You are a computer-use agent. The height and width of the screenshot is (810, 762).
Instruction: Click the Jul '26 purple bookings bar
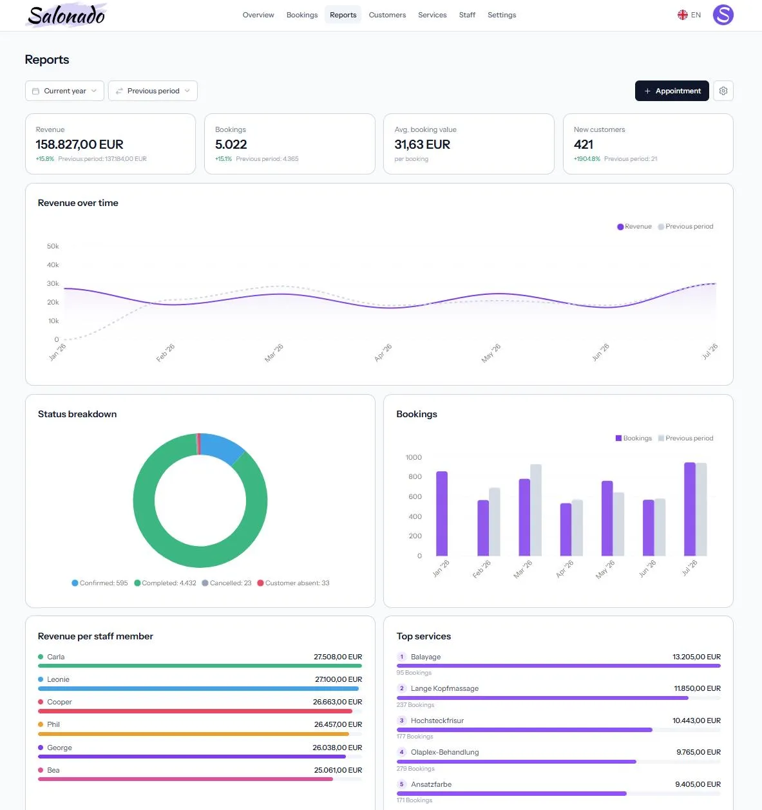coord(690,509)
